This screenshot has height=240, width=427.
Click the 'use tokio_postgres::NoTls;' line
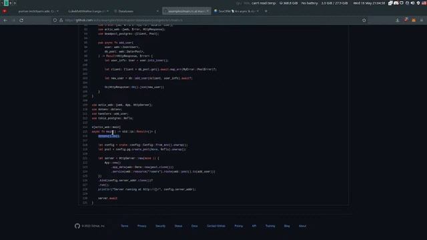coord(113,118)
